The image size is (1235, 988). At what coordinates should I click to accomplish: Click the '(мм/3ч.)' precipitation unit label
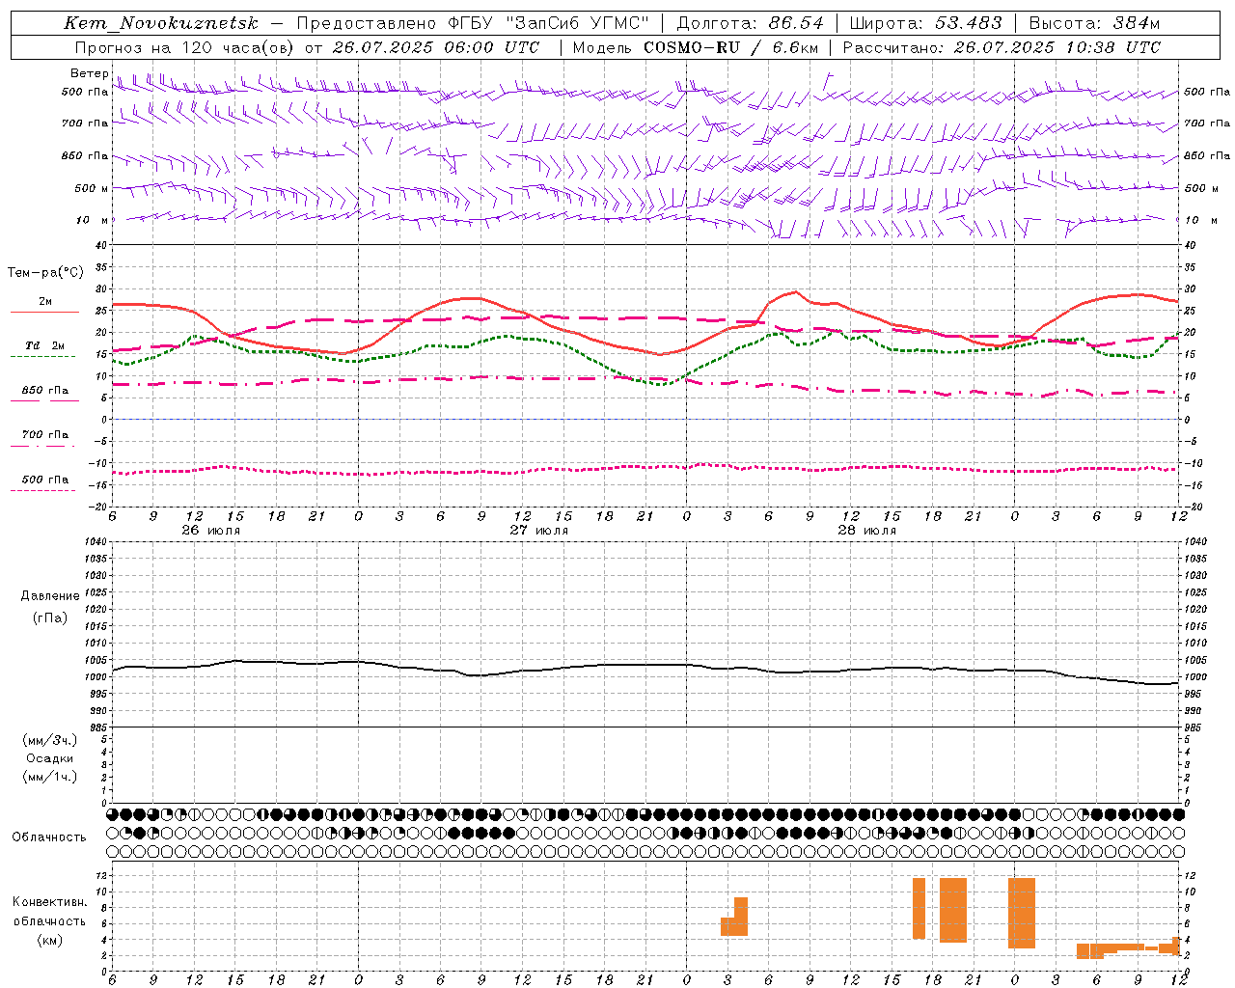(50, 740)
